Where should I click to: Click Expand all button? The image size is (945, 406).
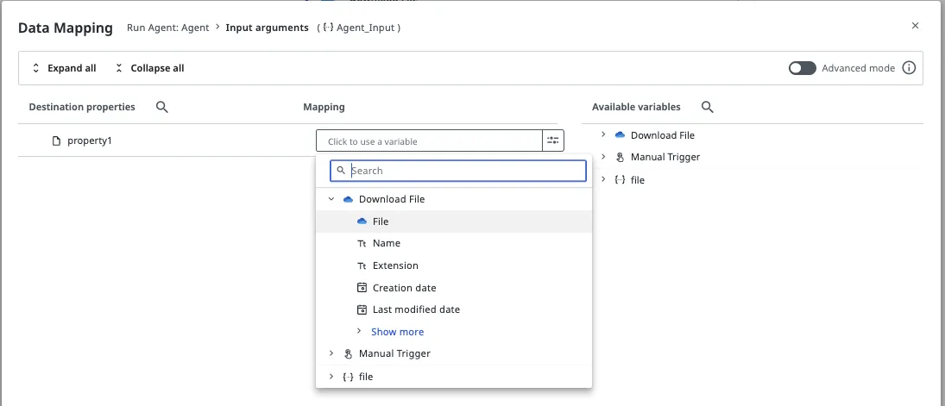point(64,68)
